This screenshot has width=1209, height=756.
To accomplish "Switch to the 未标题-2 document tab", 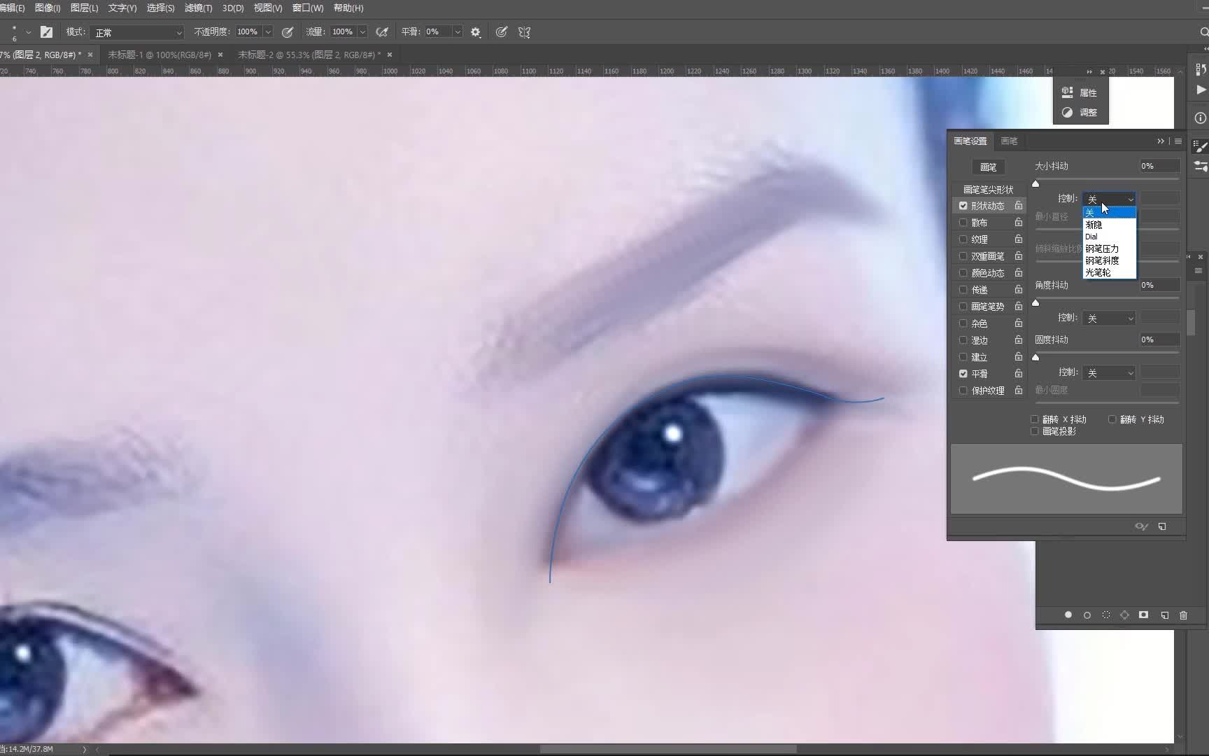I will (x=310, y=55).
